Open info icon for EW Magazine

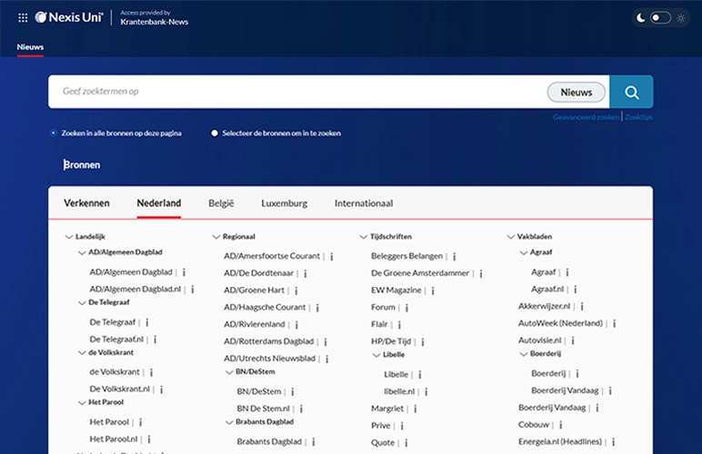click(433, 291)
